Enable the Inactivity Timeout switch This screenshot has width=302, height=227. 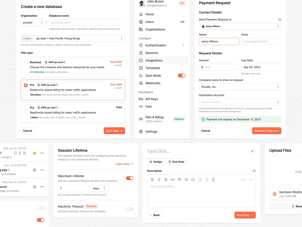[x=129, y=209]
